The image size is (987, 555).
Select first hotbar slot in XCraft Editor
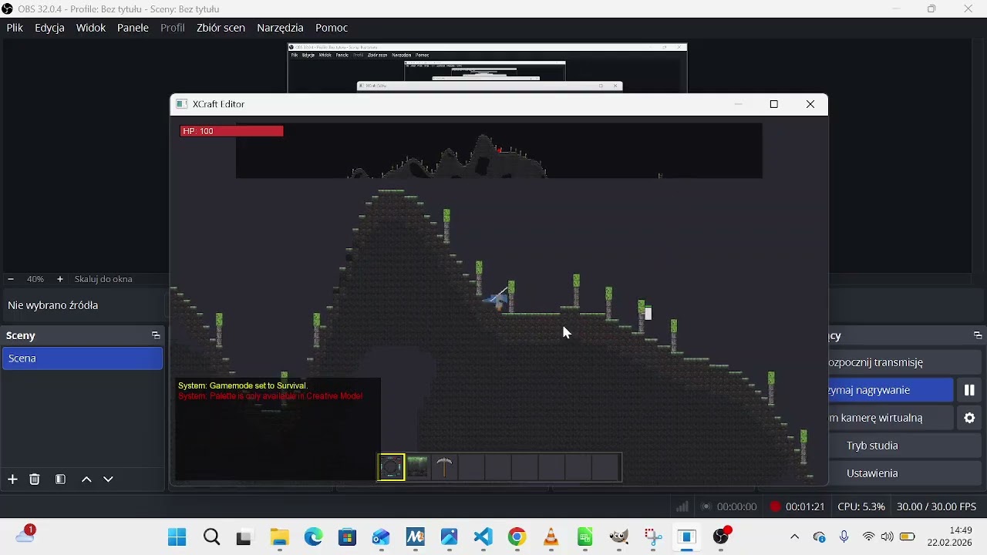pos(391,467)
